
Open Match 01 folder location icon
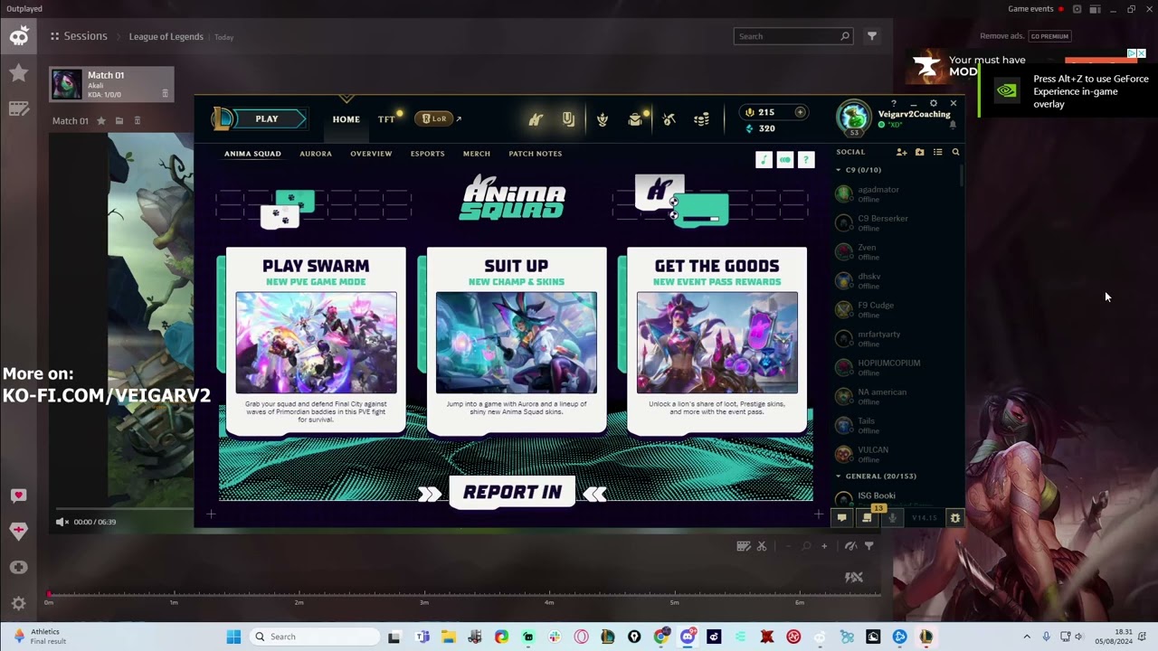pos(119,120)
